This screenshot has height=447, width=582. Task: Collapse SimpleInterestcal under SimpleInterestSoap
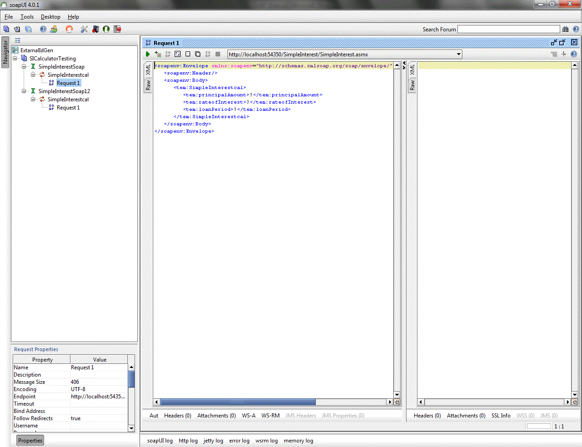33,75
